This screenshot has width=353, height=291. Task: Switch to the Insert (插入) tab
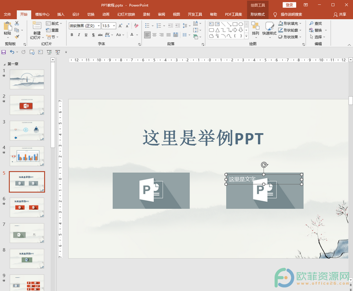click(x=60, y=15)
